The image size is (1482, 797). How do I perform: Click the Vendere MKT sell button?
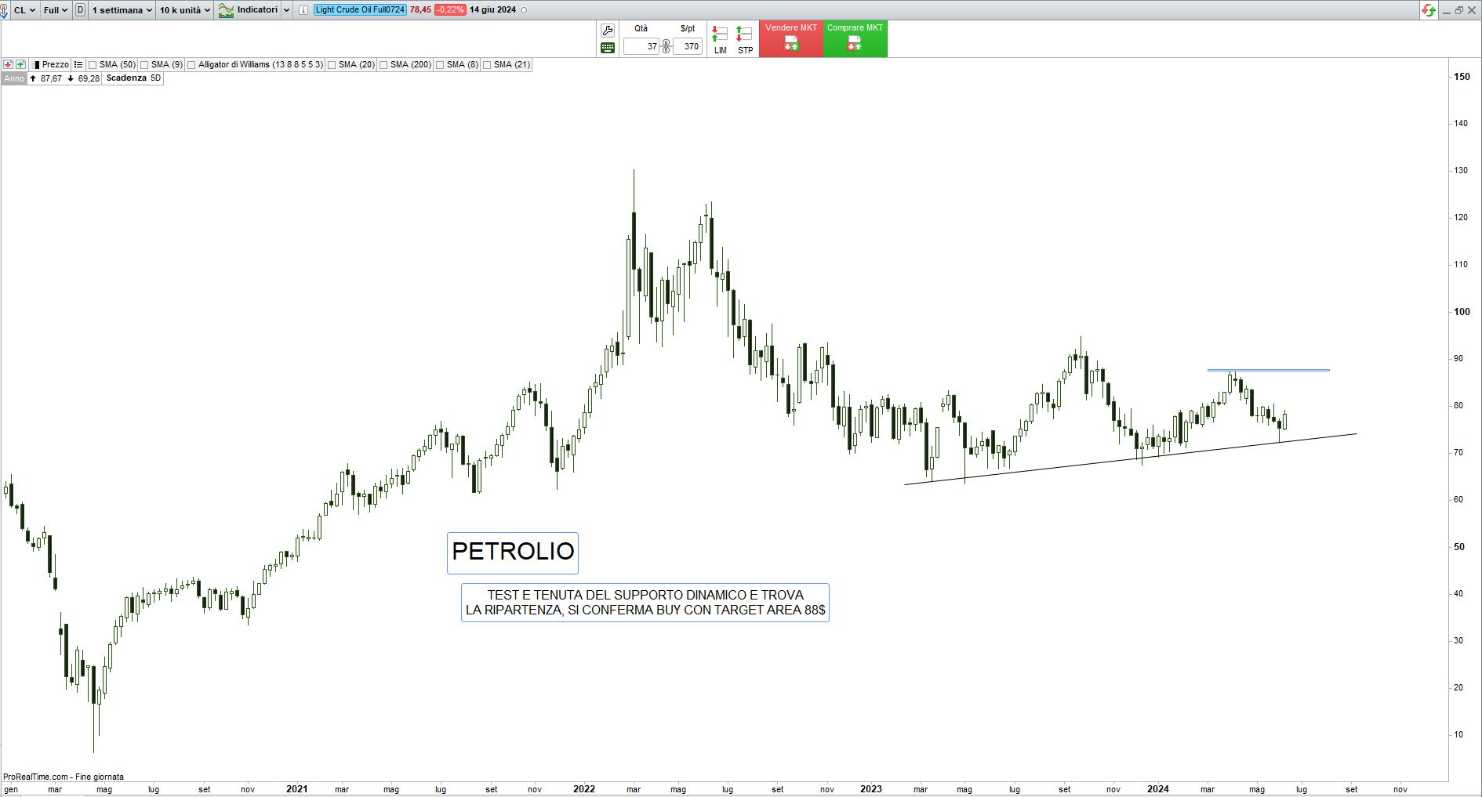pos(791,38)
